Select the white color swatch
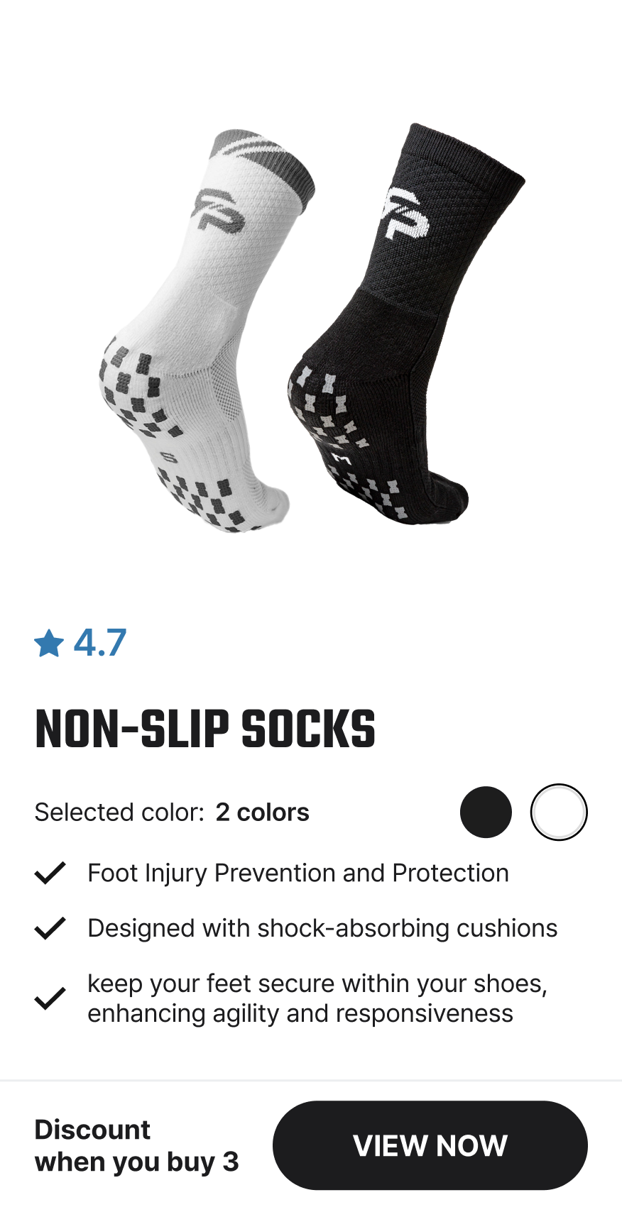This screenshot has width=622, height=1212. tap(559, 812)
